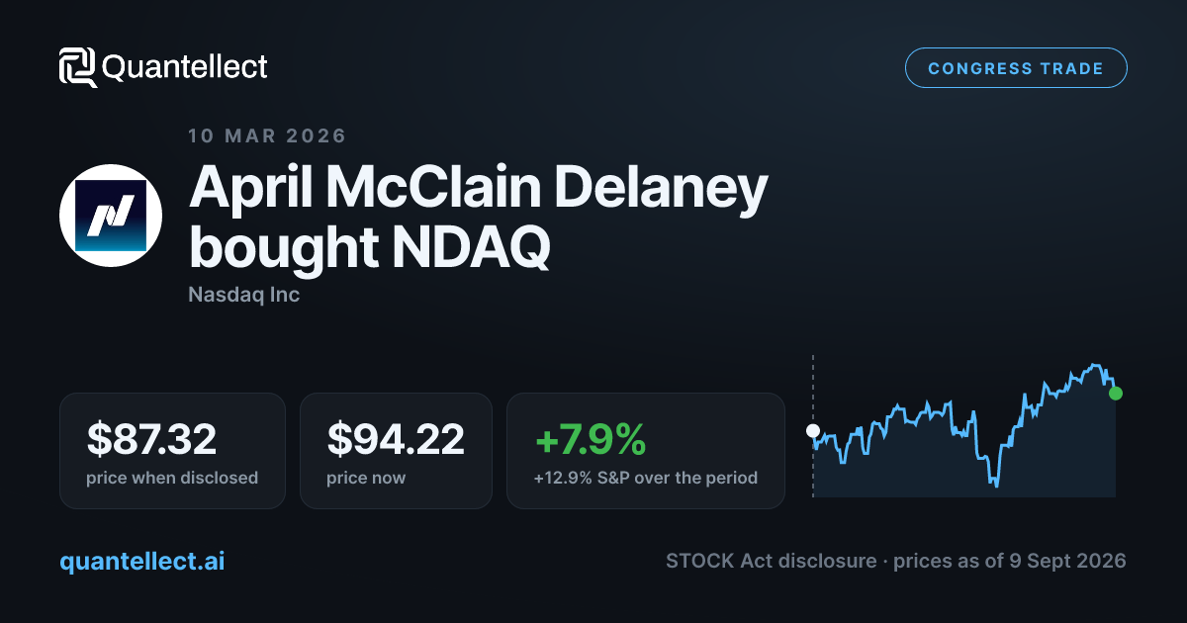The height and width of the screenshot is (623, 1187).
Task: Select the $94.22 price now card
Action: pos(396,451)
